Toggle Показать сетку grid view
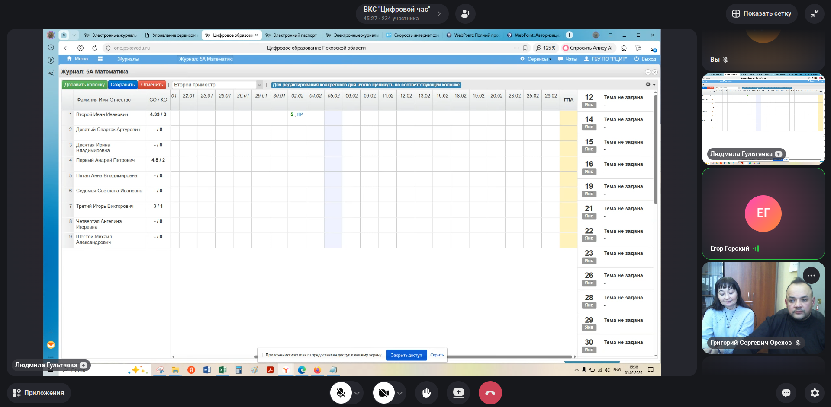This screenshot has height=407, width=831. click(761, 14)
